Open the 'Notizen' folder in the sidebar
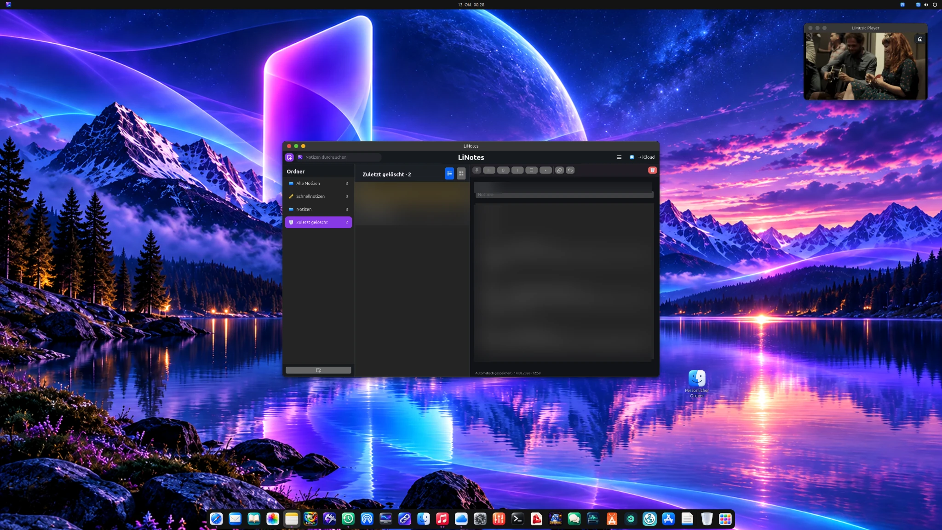942x530 pixels. [x=318, y=209]
